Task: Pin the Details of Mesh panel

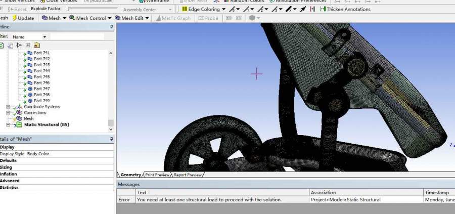Action: tap(111, 139)
